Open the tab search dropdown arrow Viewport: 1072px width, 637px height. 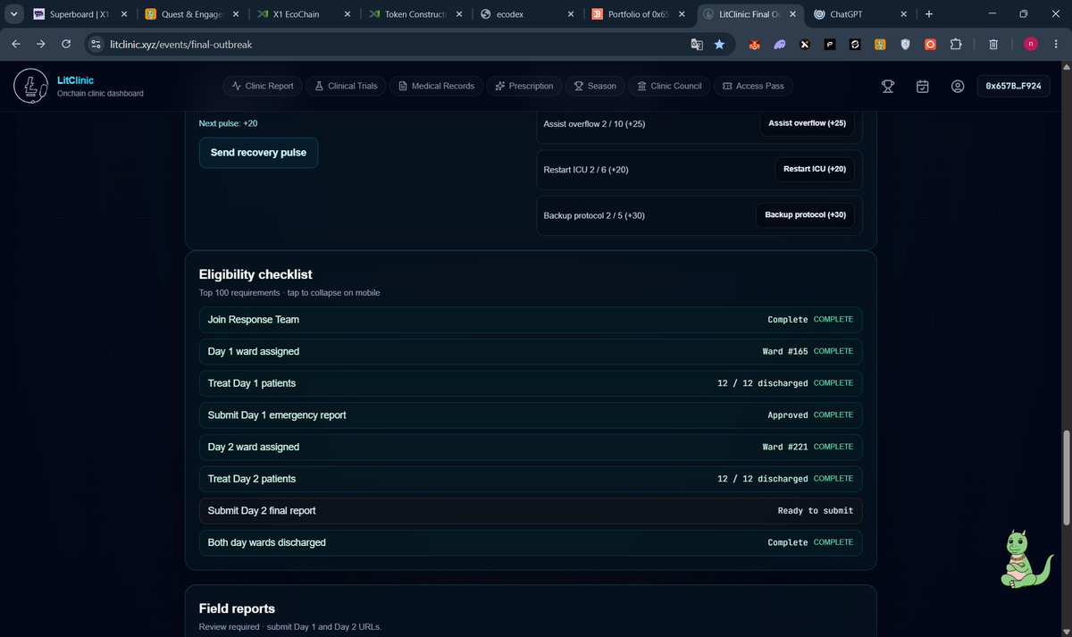click(x=13, y=14)
